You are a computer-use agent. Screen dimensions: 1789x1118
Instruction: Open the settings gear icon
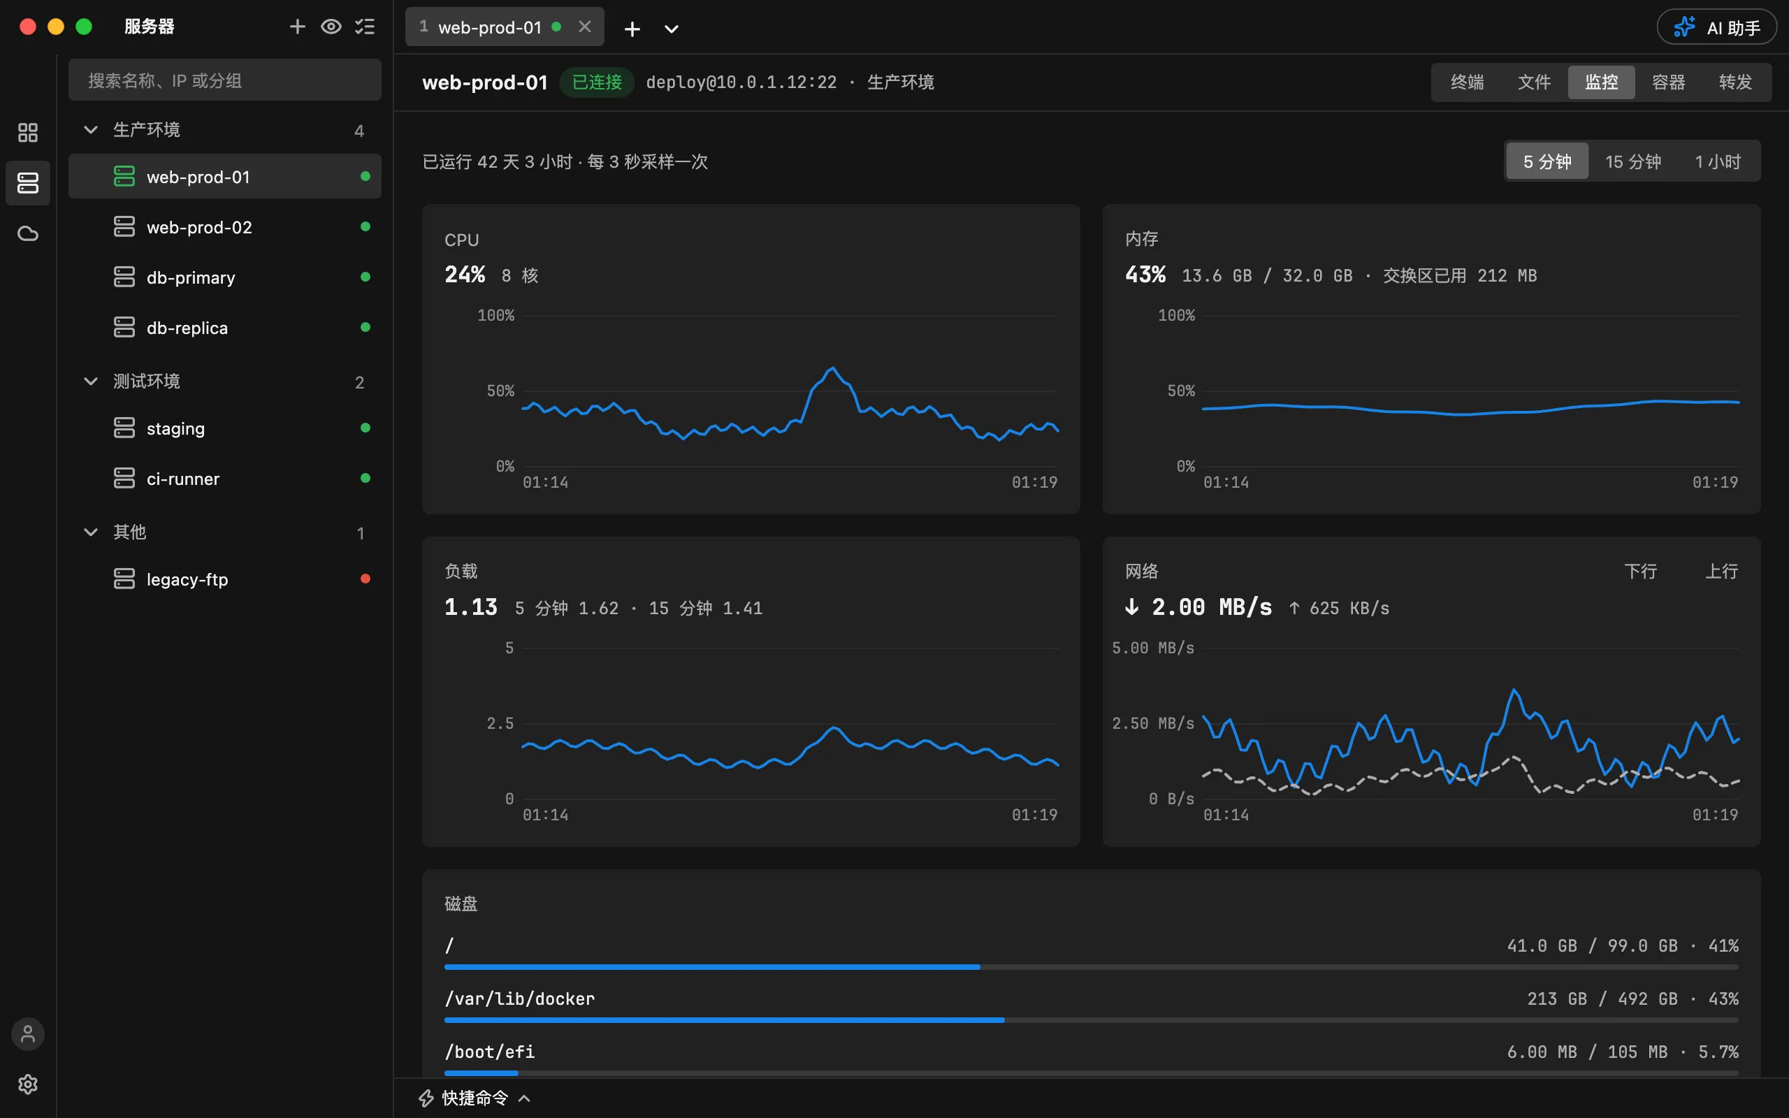point(28,1084)
